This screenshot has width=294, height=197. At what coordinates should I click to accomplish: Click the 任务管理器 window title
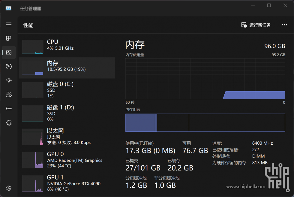click(31, 9)
